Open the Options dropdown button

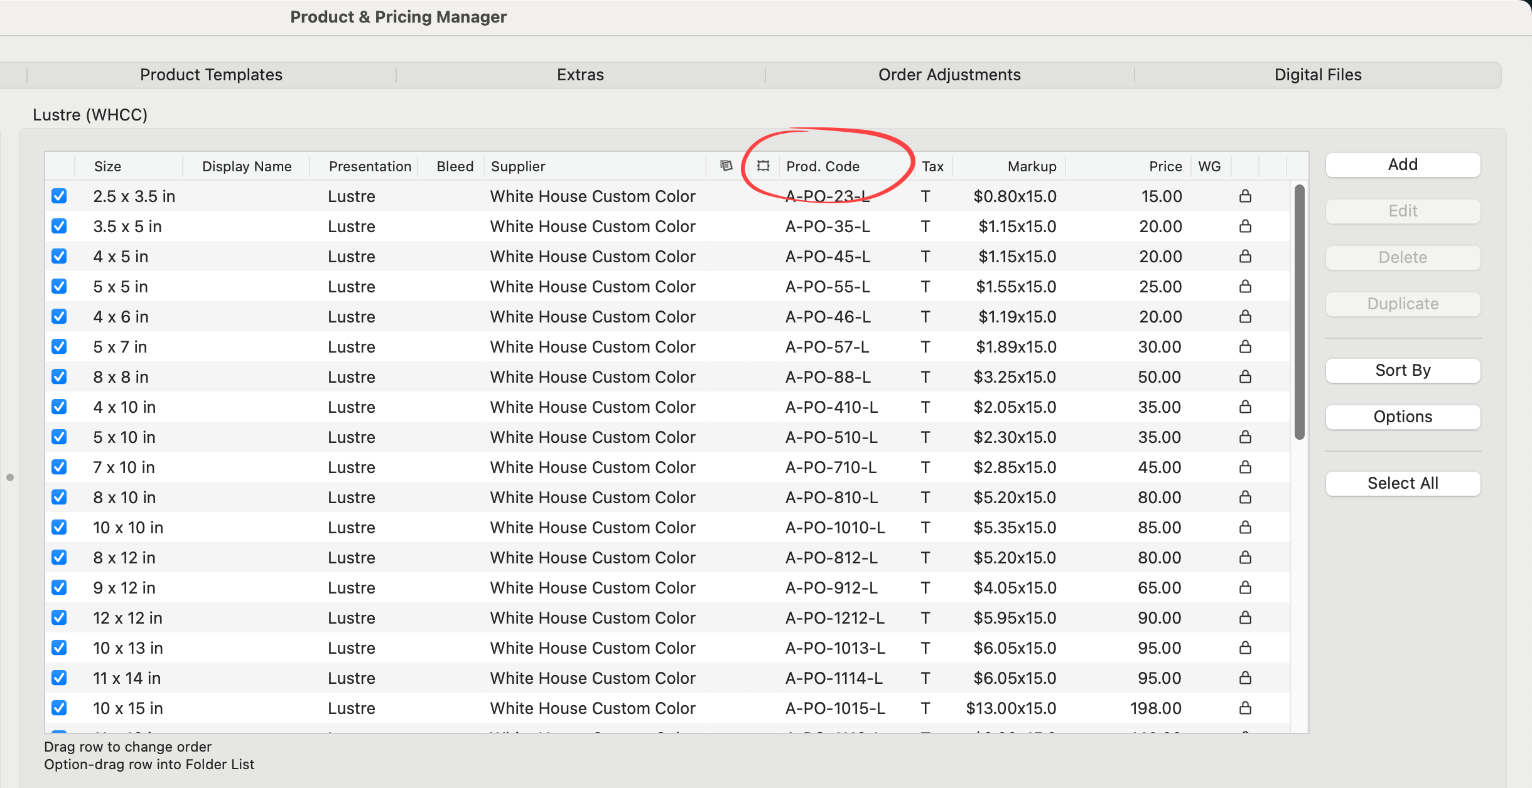(1402, 417)
